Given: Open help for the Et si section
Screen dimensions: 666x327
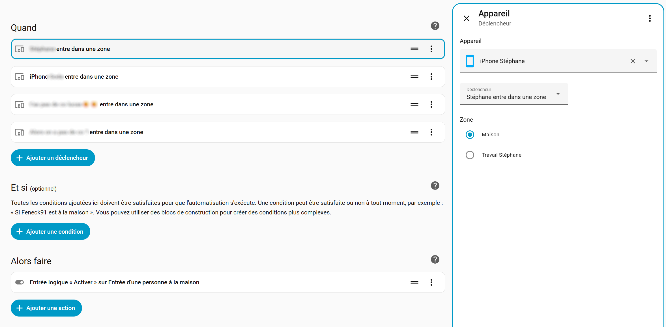Looking at the screenshot, I should point(435,186).
